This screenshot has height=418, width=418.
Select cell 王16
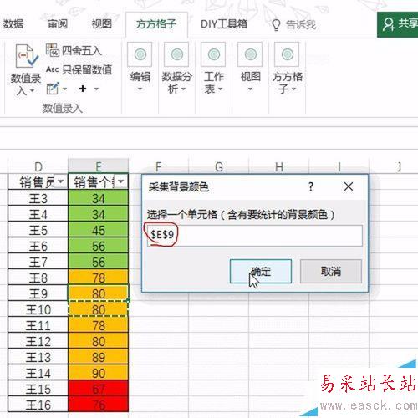click(38, 405)
